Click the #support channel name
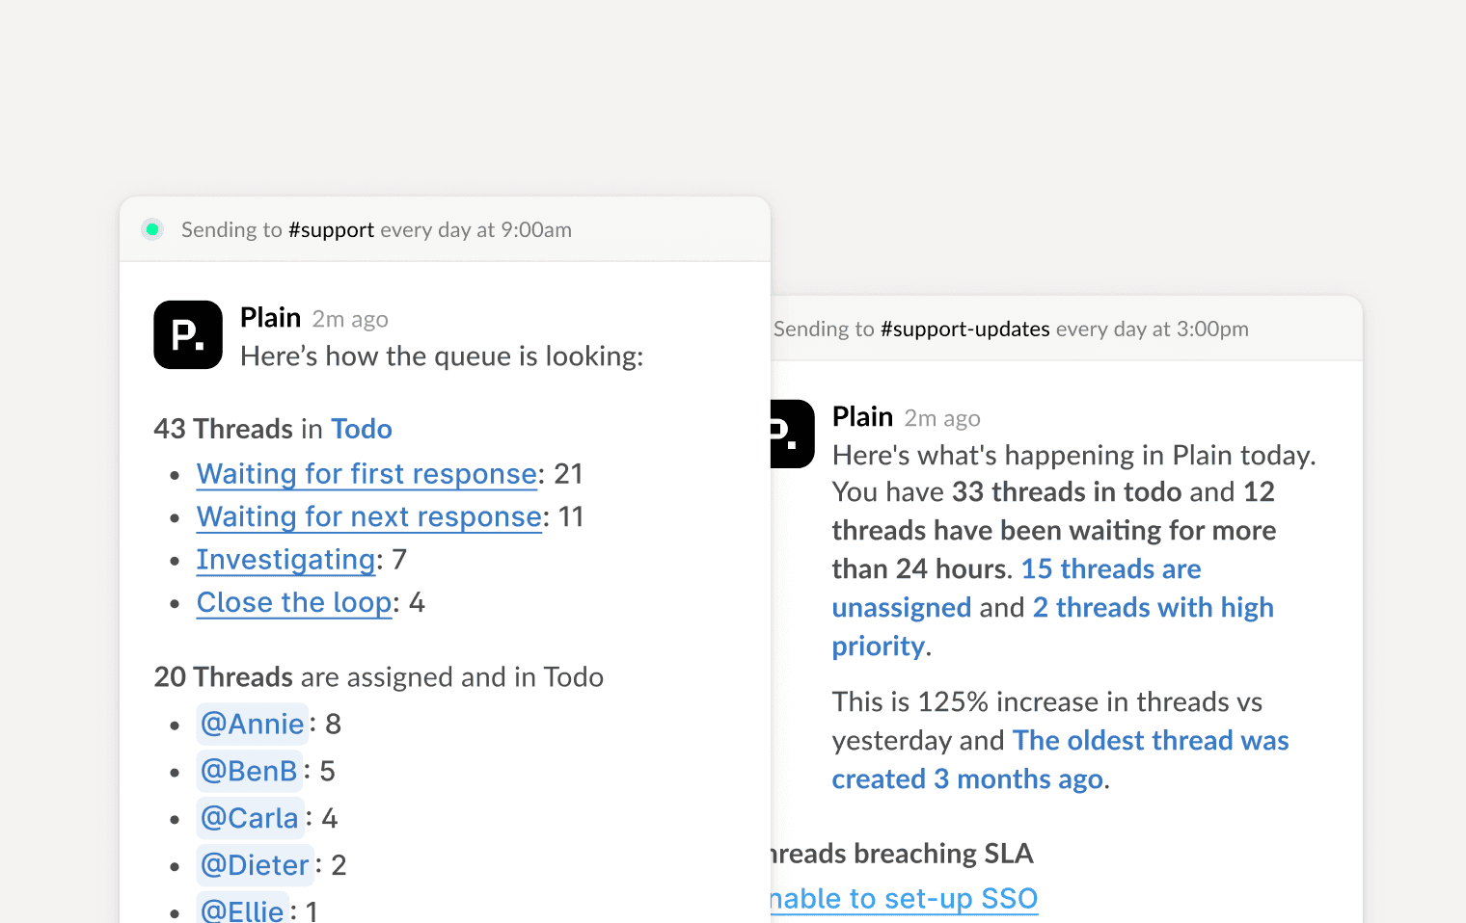The image size is (1466, 923). (331, 230)
